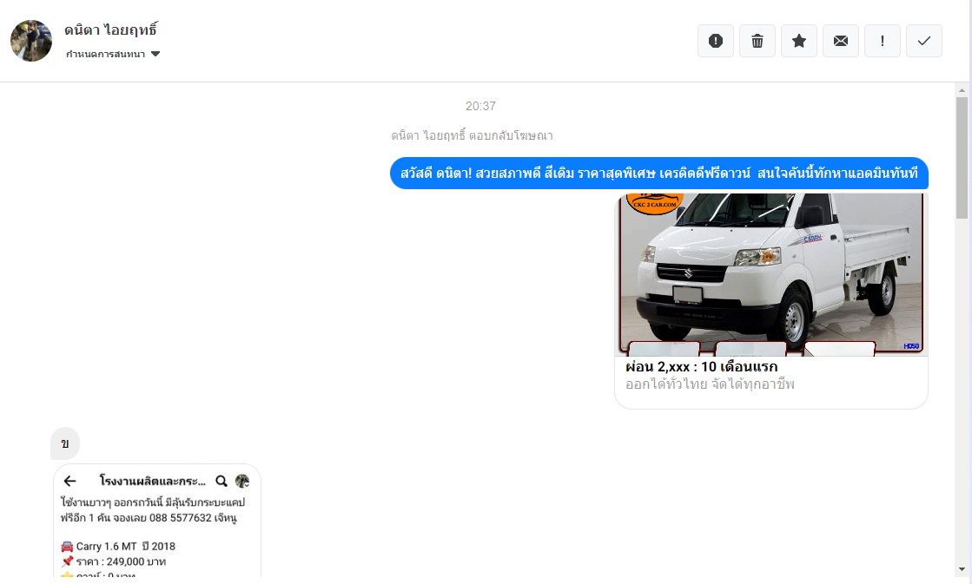Delete the conversation with the trash icon
This screenshot has width=972, height=584.
[x=757, y=41]
